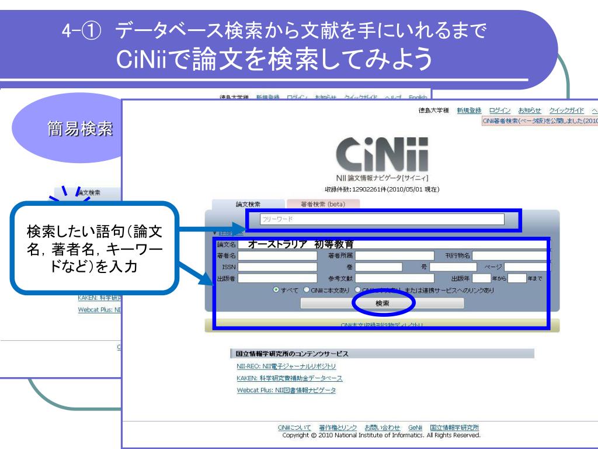Click the ISSN input field
This screenshot has width=598, height=449.
click(277, 267)
